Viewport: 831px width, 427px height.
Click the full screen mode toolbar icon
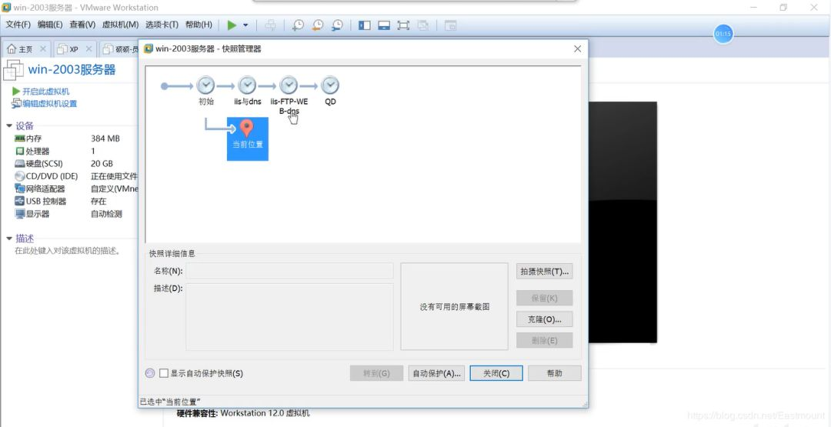point(403,25)
